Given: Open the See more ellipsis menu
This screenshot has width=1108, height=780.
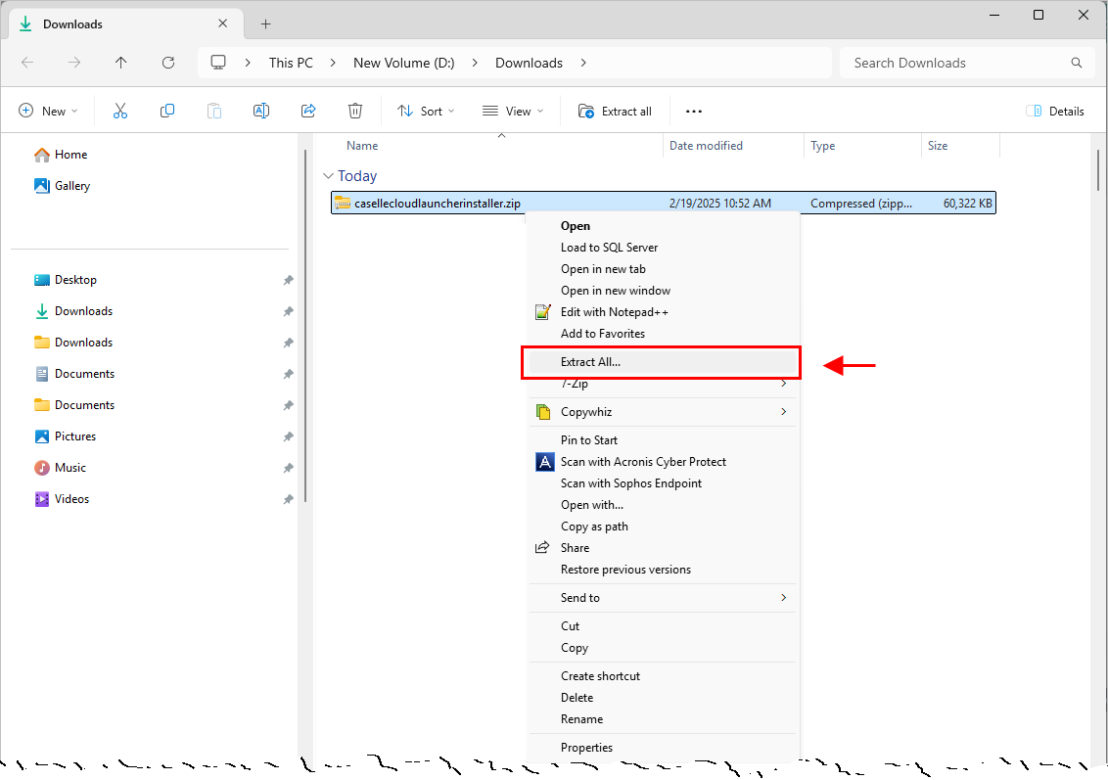Looking at the screenshot, I should click(694, 112).
